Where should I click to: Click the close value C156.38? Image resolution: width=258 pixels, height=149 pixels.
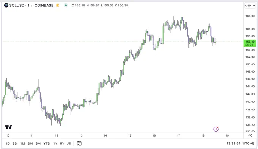(x=121, y=5)
